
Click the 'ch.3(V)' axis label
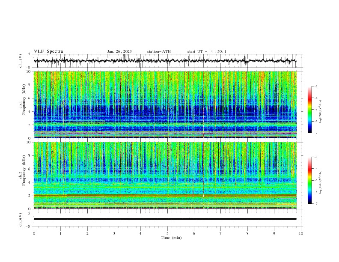21,220
